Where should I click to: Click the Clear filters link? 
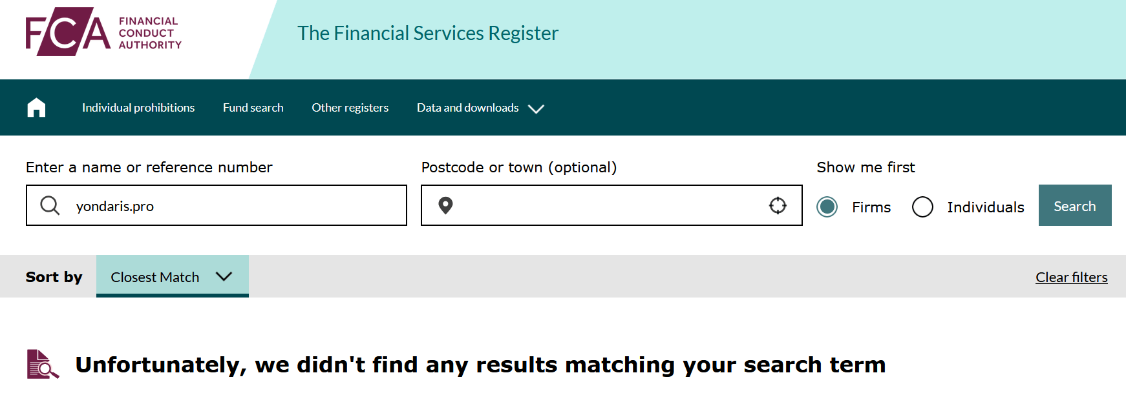point(1072,277)
